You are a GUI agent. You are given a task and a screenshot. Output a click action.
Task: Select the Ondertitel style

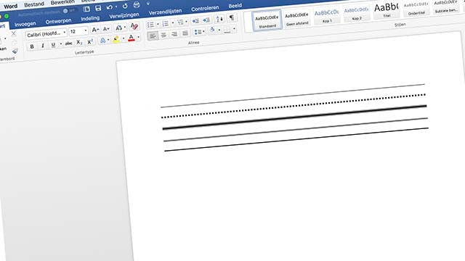pyautogui.click(x=416, y=8)
